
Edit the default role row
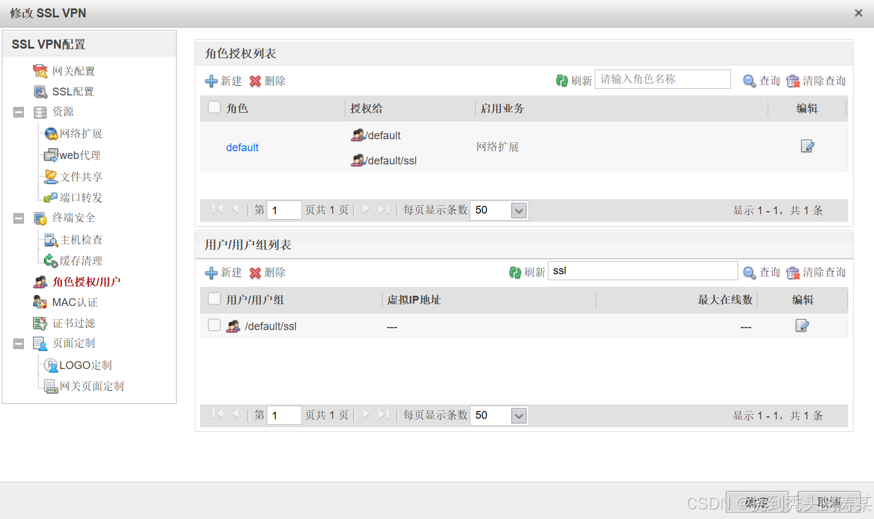807,146
